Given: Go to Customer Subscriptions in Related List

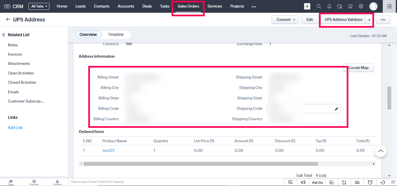Looking at the screenshot, I should point(26,101).
